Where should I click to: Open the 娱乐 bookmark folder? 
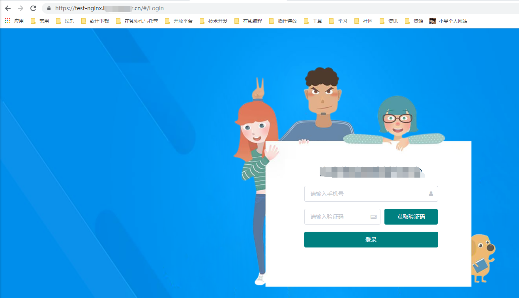point(65,21)
